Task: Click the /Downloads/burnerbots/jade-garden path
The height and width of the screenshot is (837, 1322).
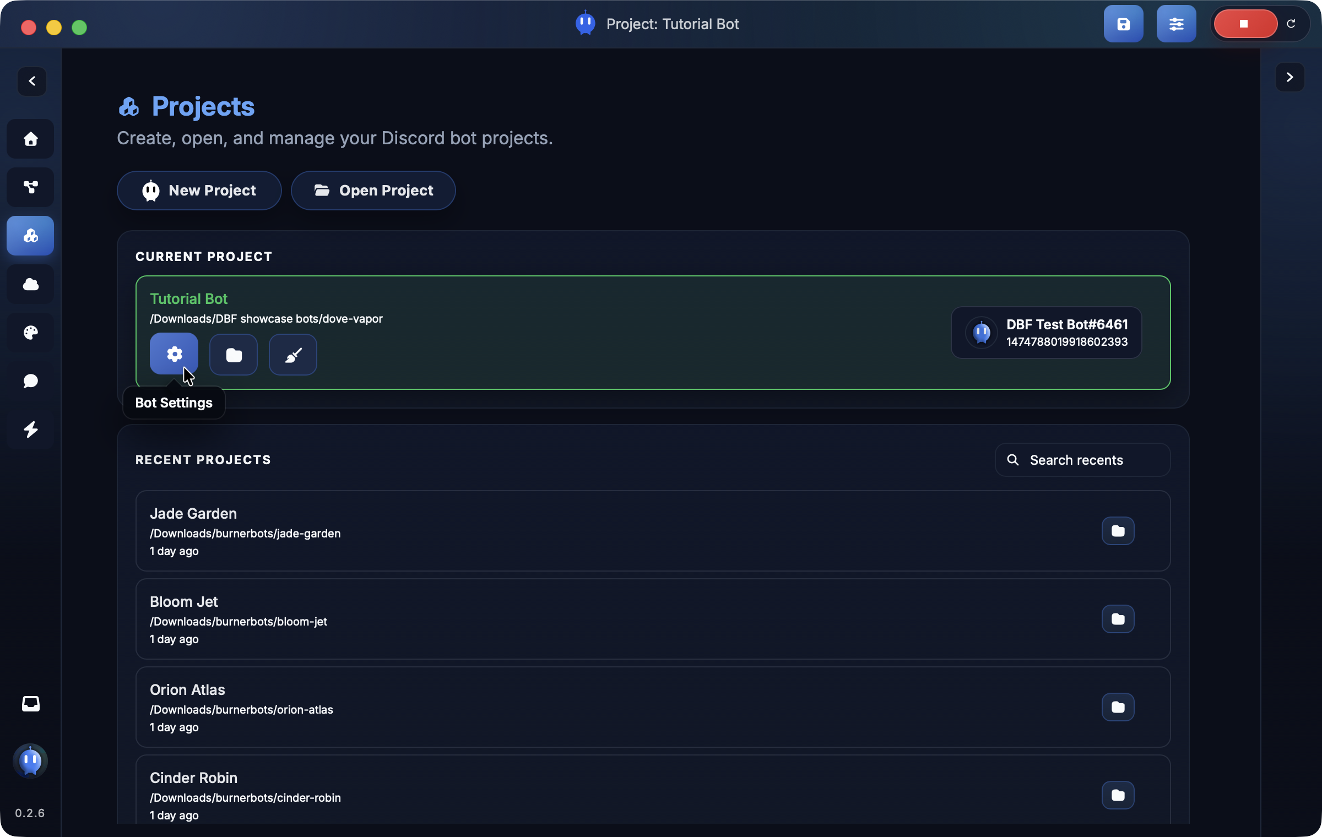Action: click(x=245, y=534)
